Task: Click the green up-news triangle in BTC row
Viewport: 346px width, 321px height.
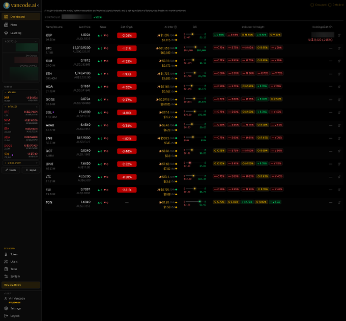Action: pyautogui.click(x=99, y=48)
